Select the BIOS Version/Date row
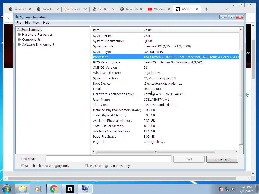The width and height of the screenshot is (259, 194). (x=165, y=62)
